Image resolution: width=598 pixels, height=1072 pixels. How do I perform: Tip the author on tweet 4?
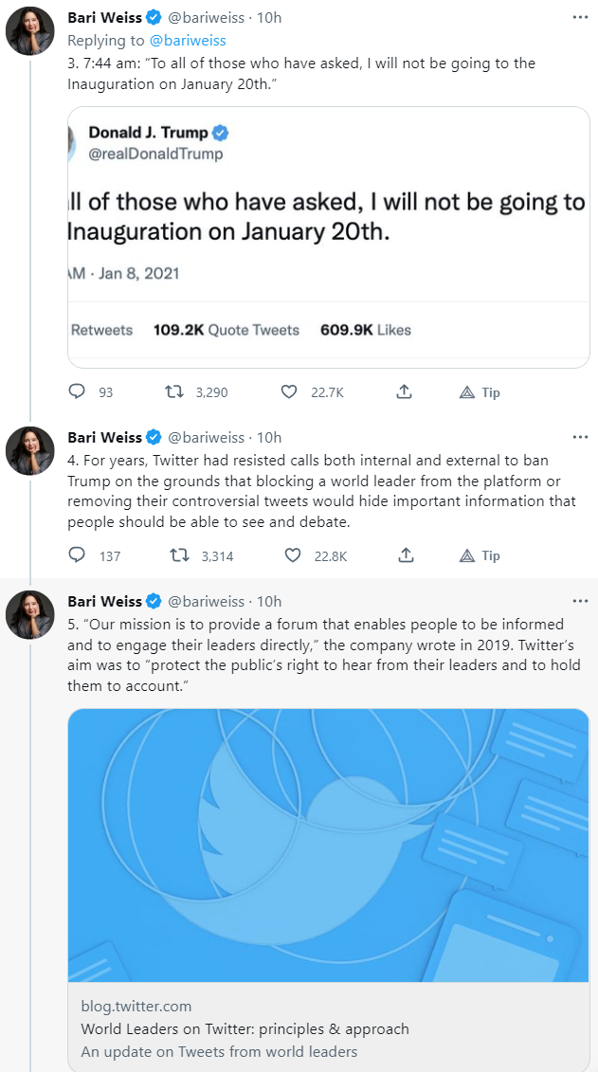480,555
